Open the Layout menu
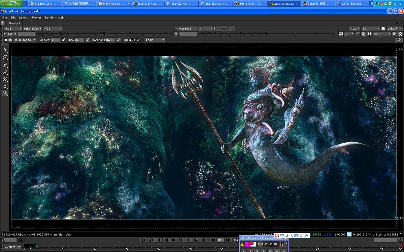404x252 pixels. coord(24,17)
